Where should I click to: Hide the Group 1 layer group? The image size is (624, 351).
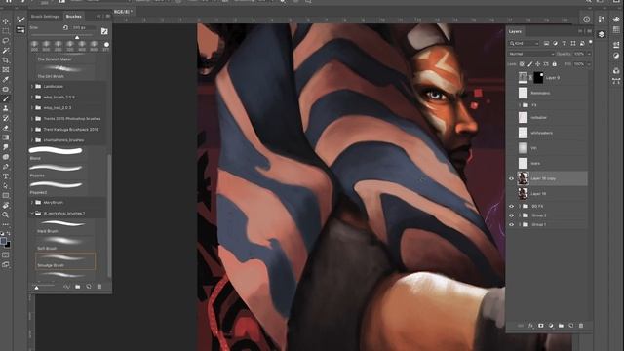511,224
